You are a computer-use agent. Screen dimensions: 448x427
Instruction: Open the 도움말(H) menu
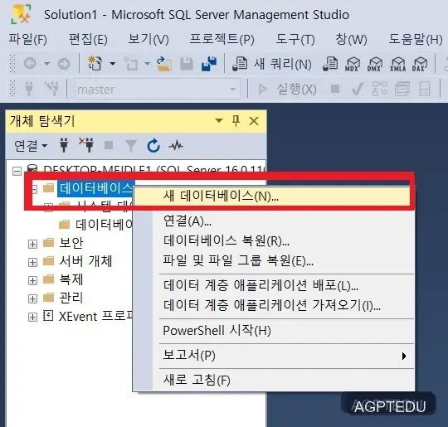(416, 39)
